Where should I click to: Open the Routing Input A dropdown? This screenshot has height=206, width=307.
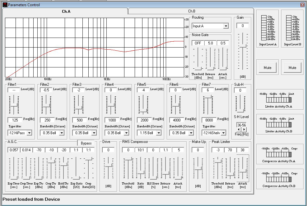pos(226,26)
